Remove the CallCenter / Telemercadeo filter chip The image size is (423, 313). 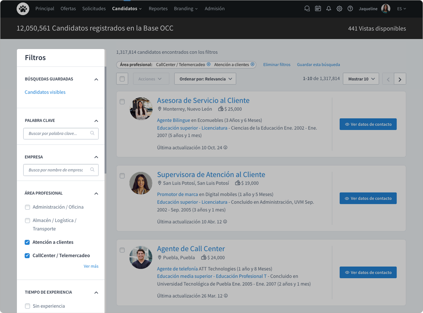point(209,64)
